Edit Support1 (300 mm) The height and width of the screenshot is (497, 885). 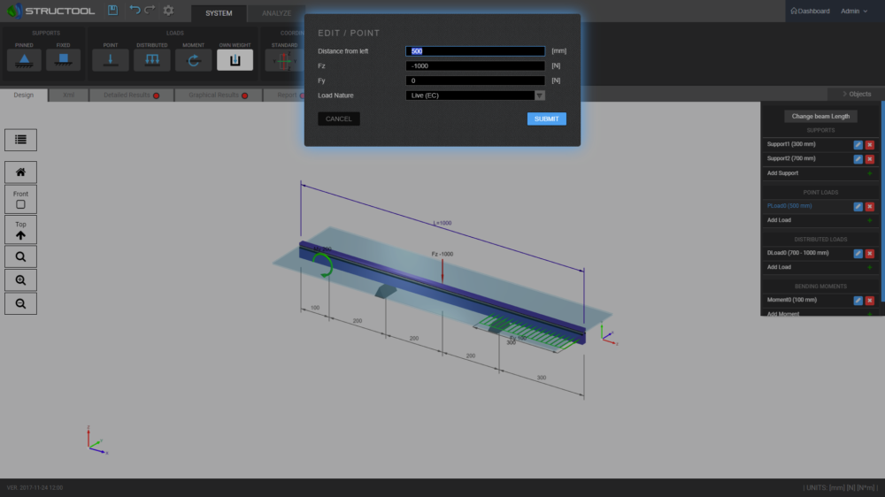pyautogui.click(x=858, y=144)
